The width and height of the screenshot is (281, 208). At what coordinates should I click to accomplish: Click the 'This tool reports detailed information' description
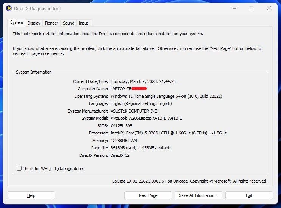tap(108, 34)
